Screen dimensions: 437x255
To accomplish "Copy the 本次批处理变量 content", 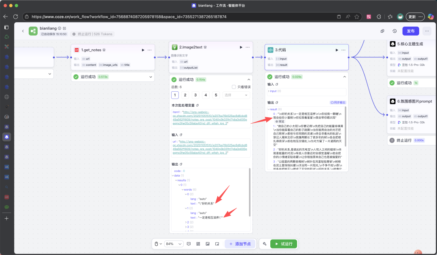I will coord(197,105).
